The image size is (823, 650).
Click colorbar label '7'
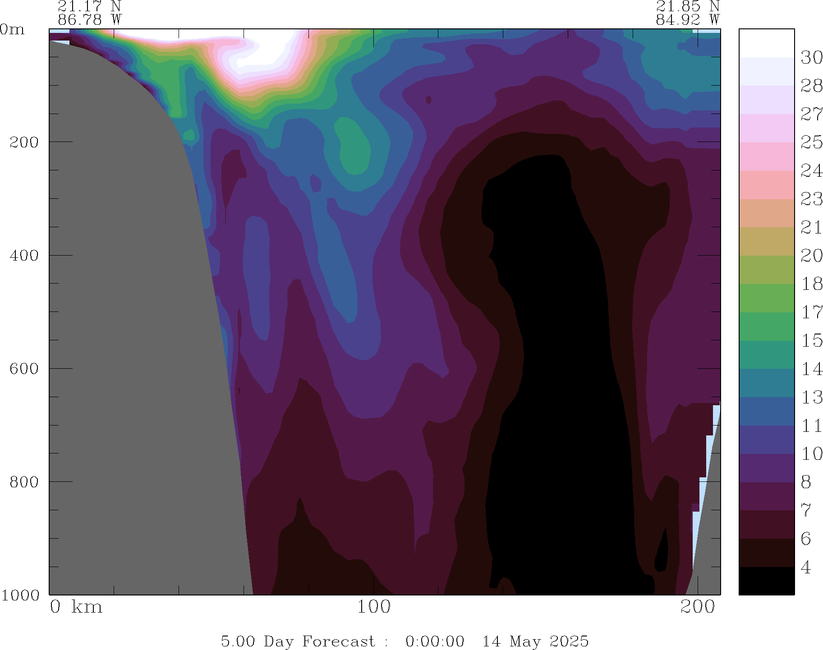pos(806,511)
